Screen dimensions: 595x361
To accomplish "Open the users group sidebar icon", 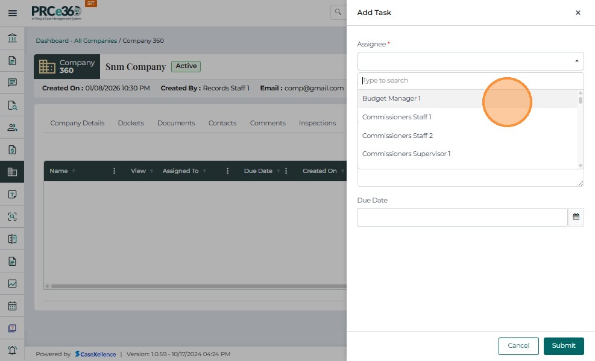I will [12, 128].
